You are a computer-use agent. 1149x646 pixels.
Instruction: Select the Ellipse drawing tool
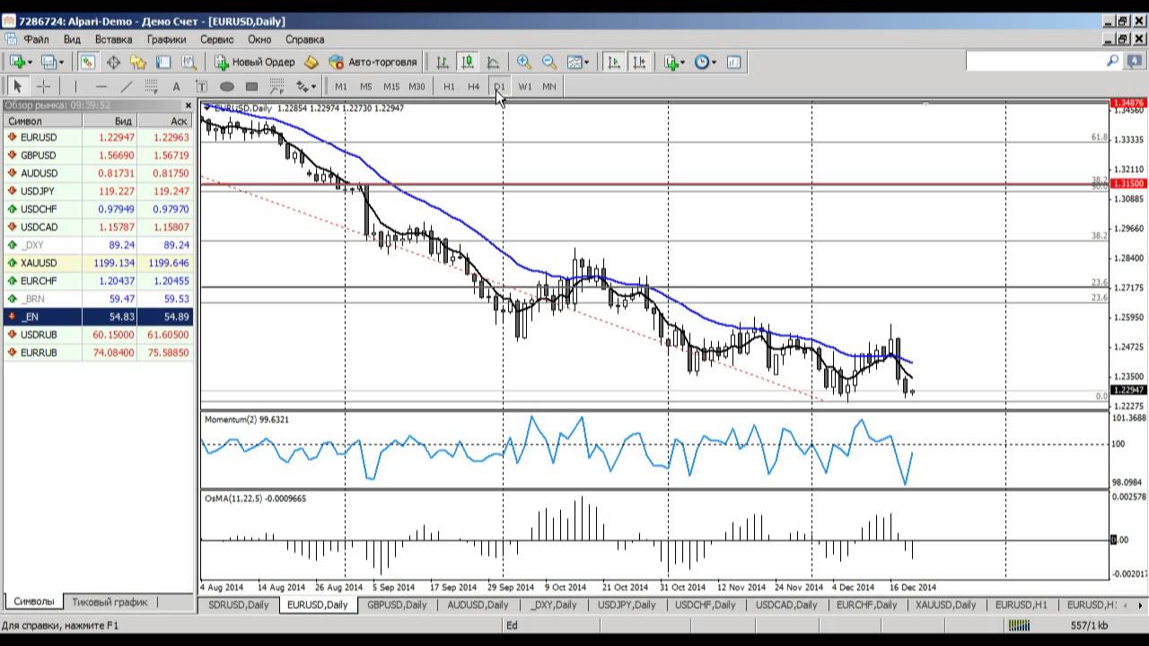coord(226,86)
